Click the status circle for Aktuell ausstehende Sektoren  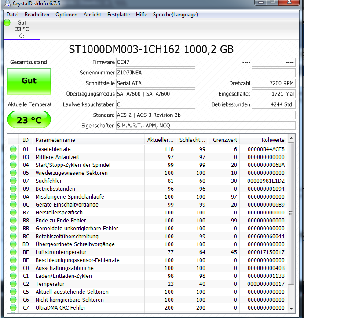(13, 292)
